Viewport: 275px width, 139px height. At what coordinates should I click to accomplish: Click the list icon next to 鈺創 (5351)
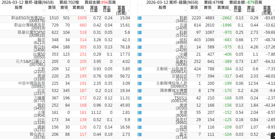pos(140,33)
